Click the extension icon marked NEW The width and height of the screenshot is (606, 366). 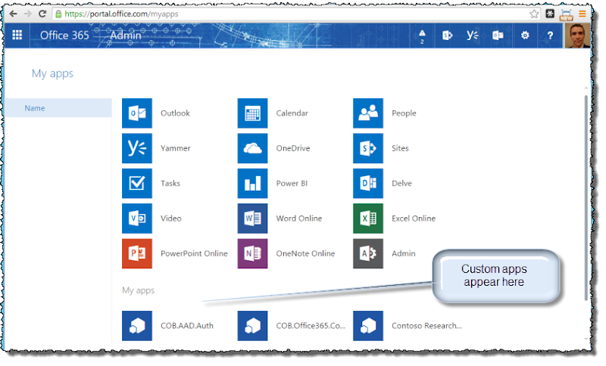pyautogui.click(x=566, y=14)
